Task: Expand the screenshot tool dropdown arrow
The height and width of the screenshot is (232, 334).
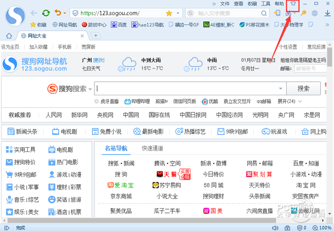Action: (295, 13)
